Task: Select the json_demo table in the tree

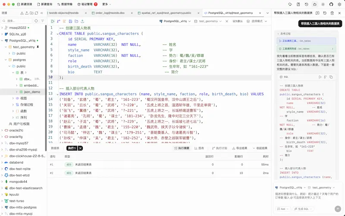Action: click(x=32, y=92)
